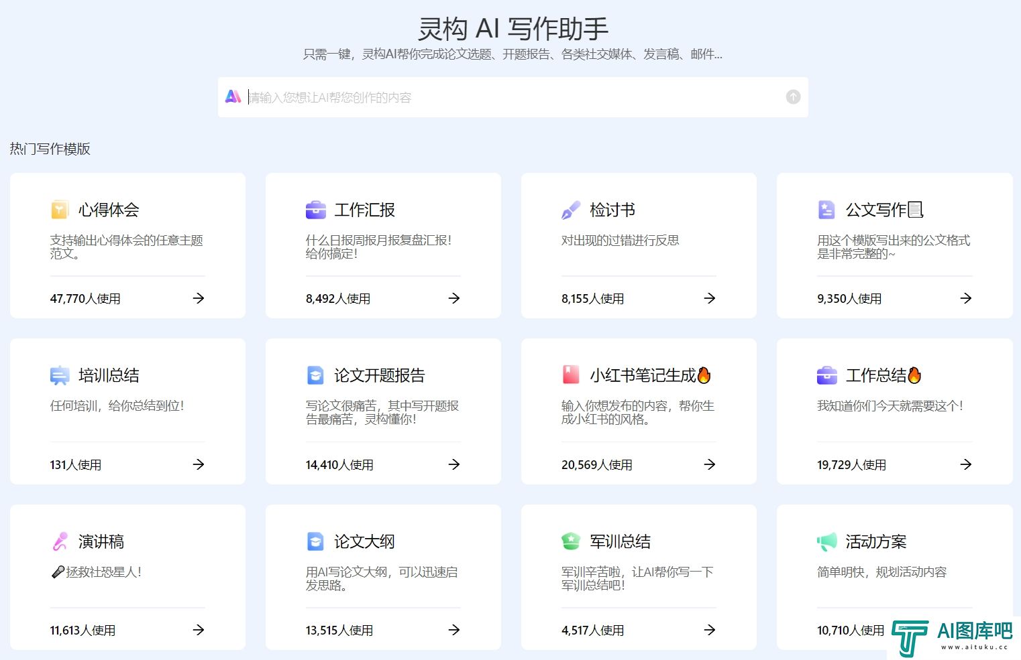Click the 培训总结 presentation board icon
This screenshot has width=1021, height=660.
point(60,376)
